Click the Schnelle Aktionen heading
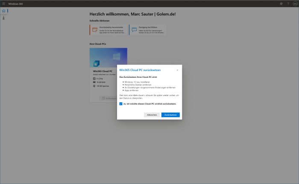Viewport: 299px width, 184px height. (100, 21)
